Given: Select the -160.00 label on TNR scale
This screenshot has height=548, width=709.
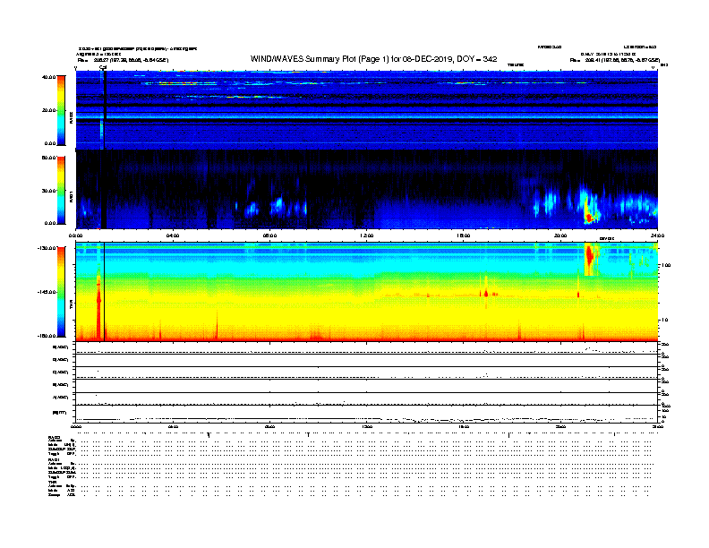Looking at the screenshot, I should pyautogui.click(x=47, y=336).
